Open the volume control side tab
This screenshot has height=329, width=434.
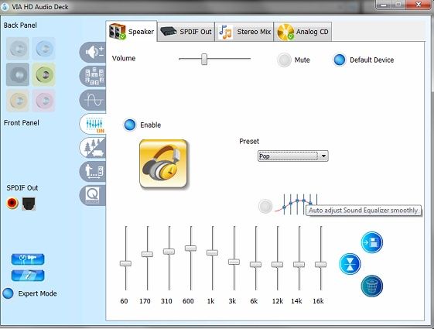coord(93,52)
